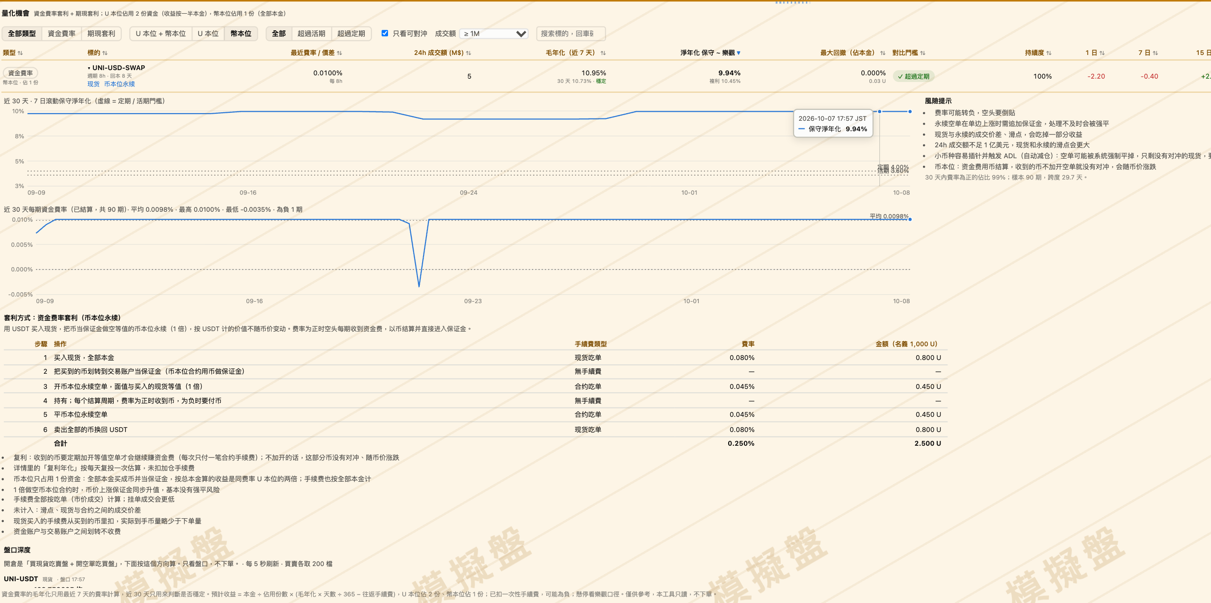The height and width of the screenshot is (603, 1211).
Task: Sort by 毛年化 (近 7 天) arrows
Action: (x=603, y=53)
